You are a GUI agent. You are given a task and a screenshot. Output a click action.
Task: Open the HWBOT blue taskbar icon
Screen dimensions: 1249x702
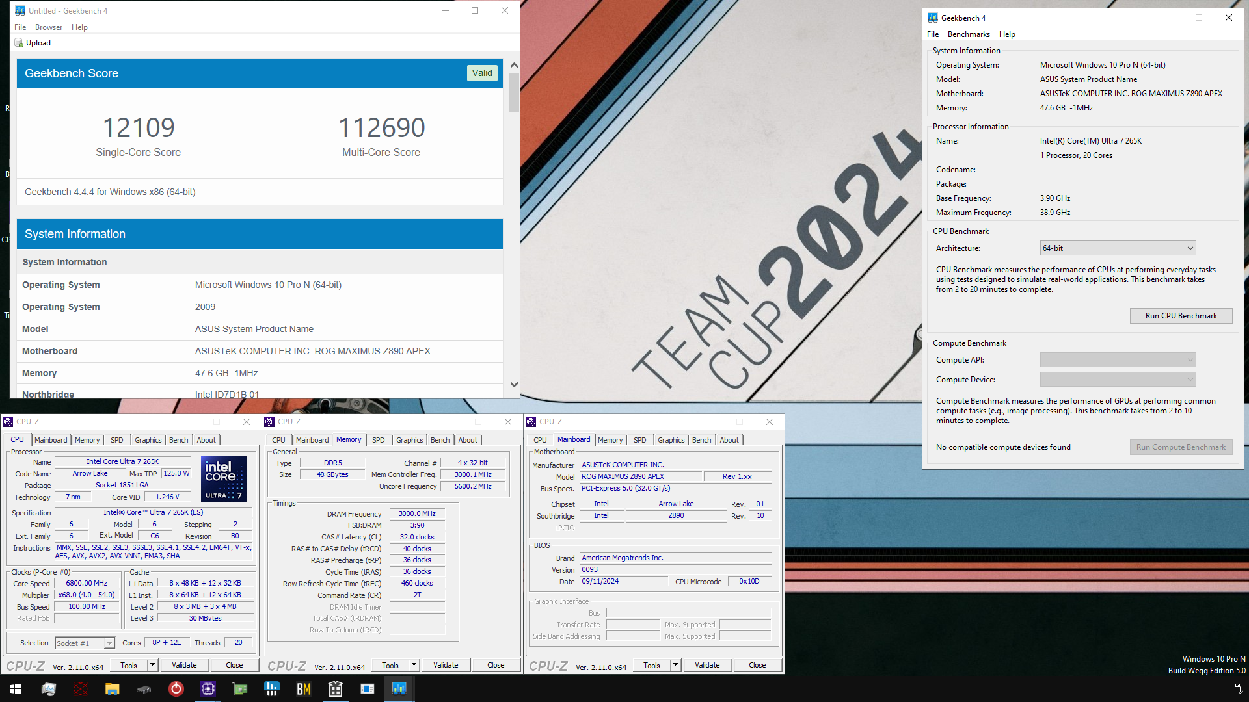coord(271,689)
